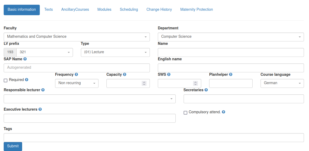Viewport: 309px width, 151px height.
Task: Click the Responsible lecturer help icon
Action: pos(43,90)
